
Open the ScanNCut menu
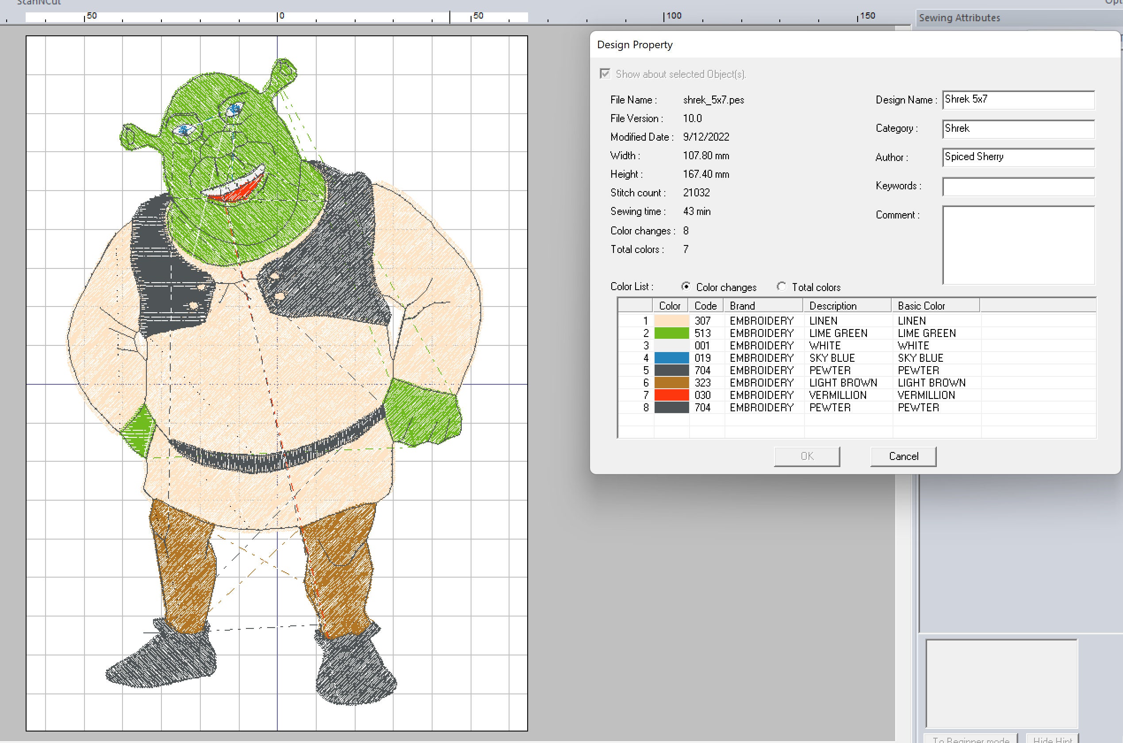click(39, 2)
